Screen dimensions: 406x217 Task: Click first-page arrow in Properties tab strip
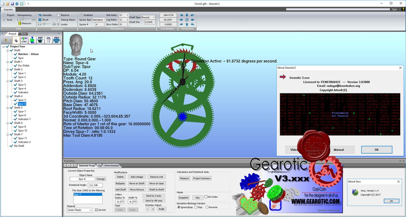pyautogui.click(x=65, y=165)
